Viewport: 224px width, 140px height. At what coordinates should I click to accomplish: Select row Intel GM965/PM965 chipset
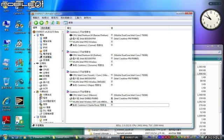(x=85, y=98)
